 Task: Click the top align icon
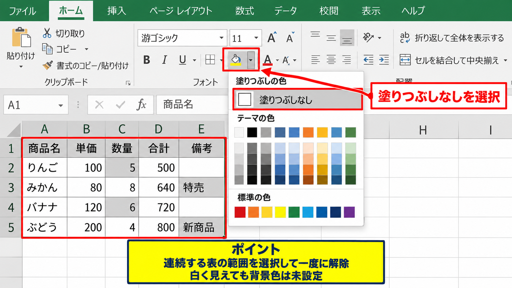315,34
